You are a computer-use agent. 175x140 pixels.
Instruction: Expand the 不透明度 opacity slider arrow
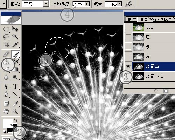click(x=87, y=4)
